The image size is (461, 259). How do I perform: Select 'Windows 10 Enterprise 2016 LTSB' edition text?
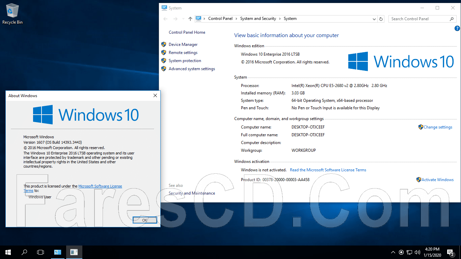(x=270, y=54)
